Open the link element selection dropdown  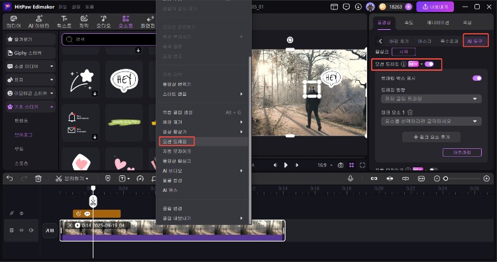click(431, 121)
